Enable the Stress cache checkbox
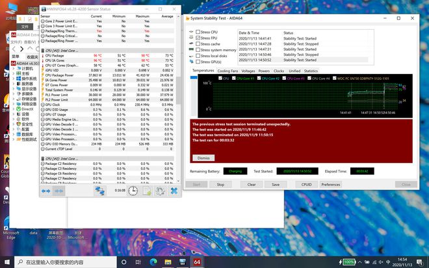Viewport: 429px width, 268px height. 198,44
